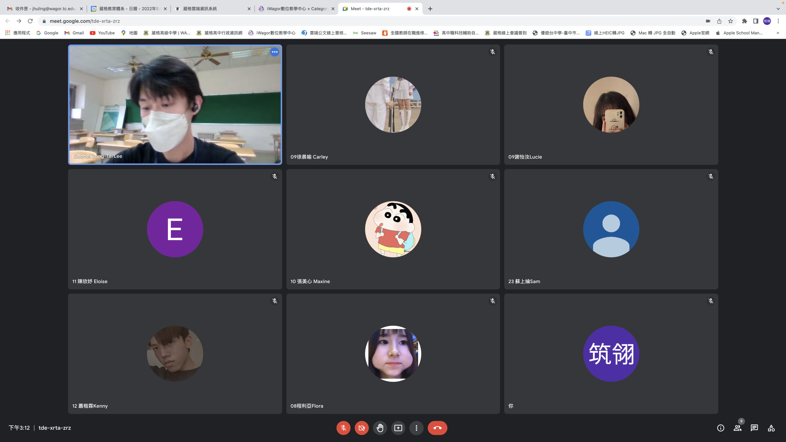Open the YouTube bookmark
Viewport: 786px width, 442px height.
point(102,33)
